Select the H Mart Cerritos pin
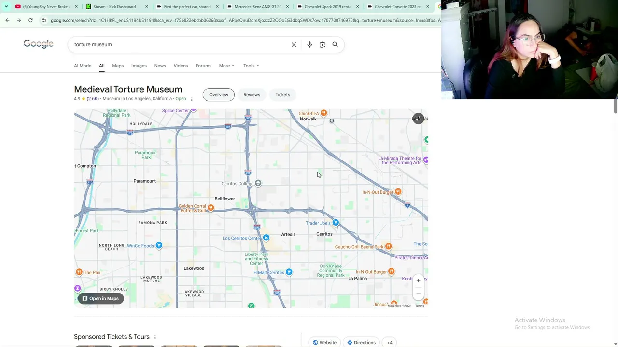The height and width of the screenshot is (347, 618). tap(289, 272)
